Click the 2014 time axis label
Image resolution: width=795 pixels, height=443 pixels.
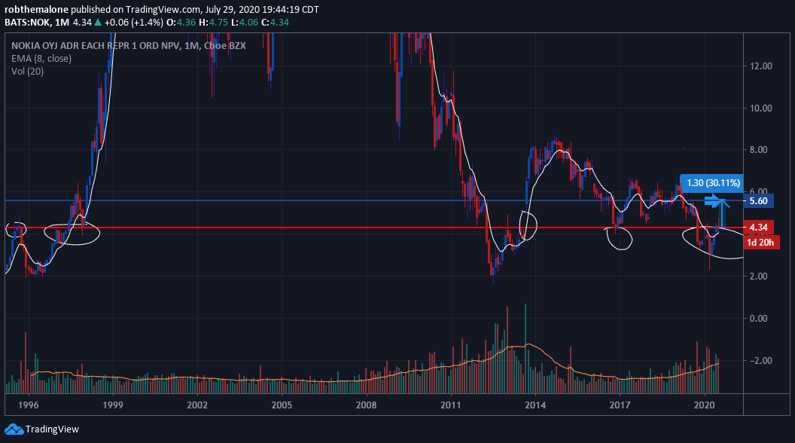(535, 405)
